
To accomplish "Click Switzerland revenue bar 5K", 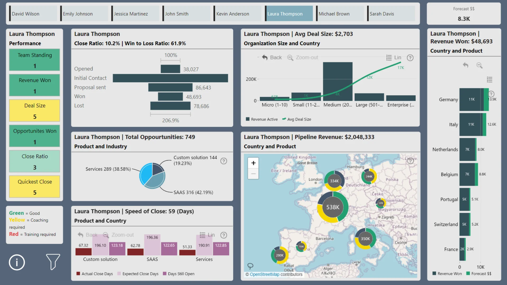I will 464,224.
